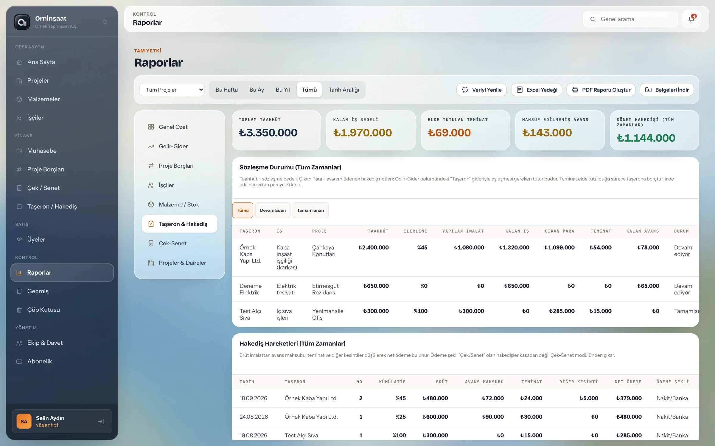Expand the Orninşaat company switcher chevron
The width and height of the screenshot is (715, 446).
tap(105, 22)
